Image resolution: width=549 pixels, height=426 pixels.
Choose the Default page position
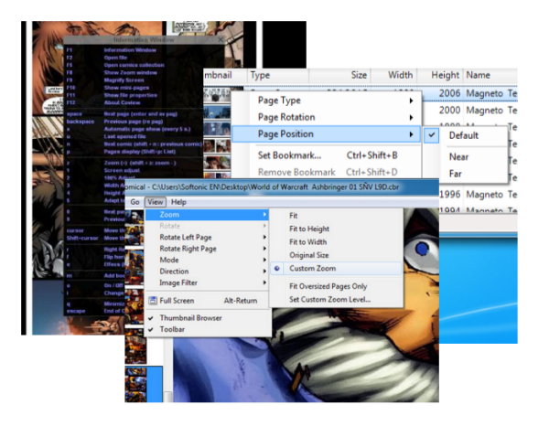[x=462, y=134]
